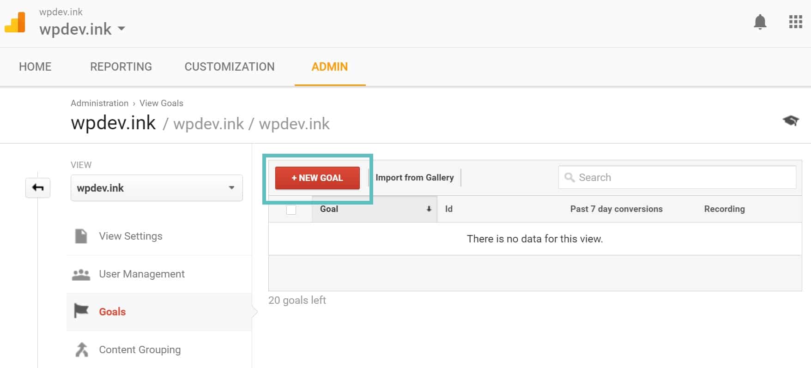
Task: Open the Customization tab
Action: pyautogui.click(x=230, y=66)
